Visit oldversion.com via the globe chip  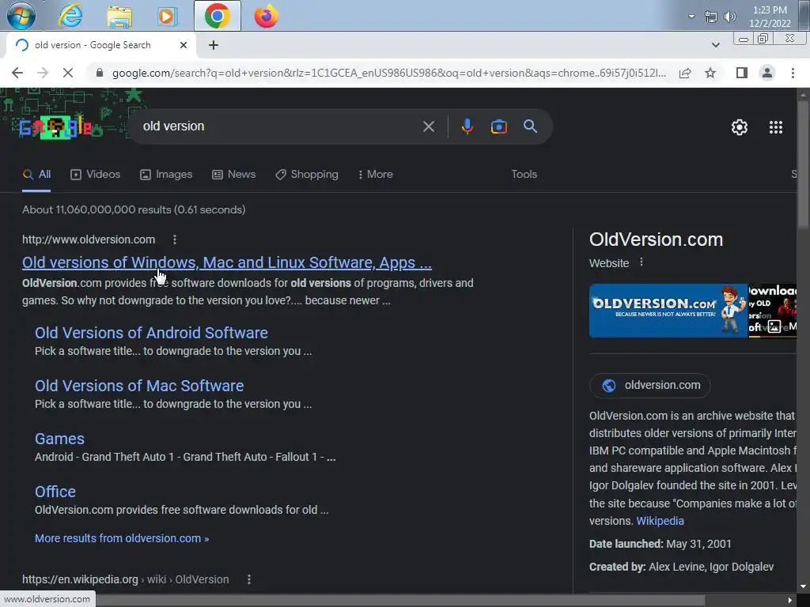coord(650,386)
